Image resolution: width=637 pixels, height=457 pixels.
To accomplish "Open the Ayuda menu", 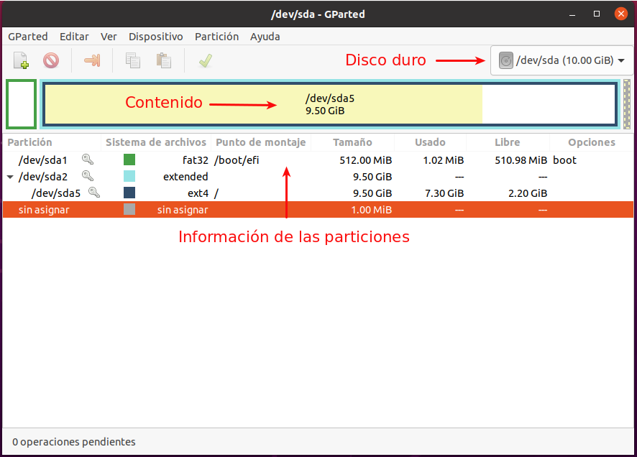I will tap(265, 37).
